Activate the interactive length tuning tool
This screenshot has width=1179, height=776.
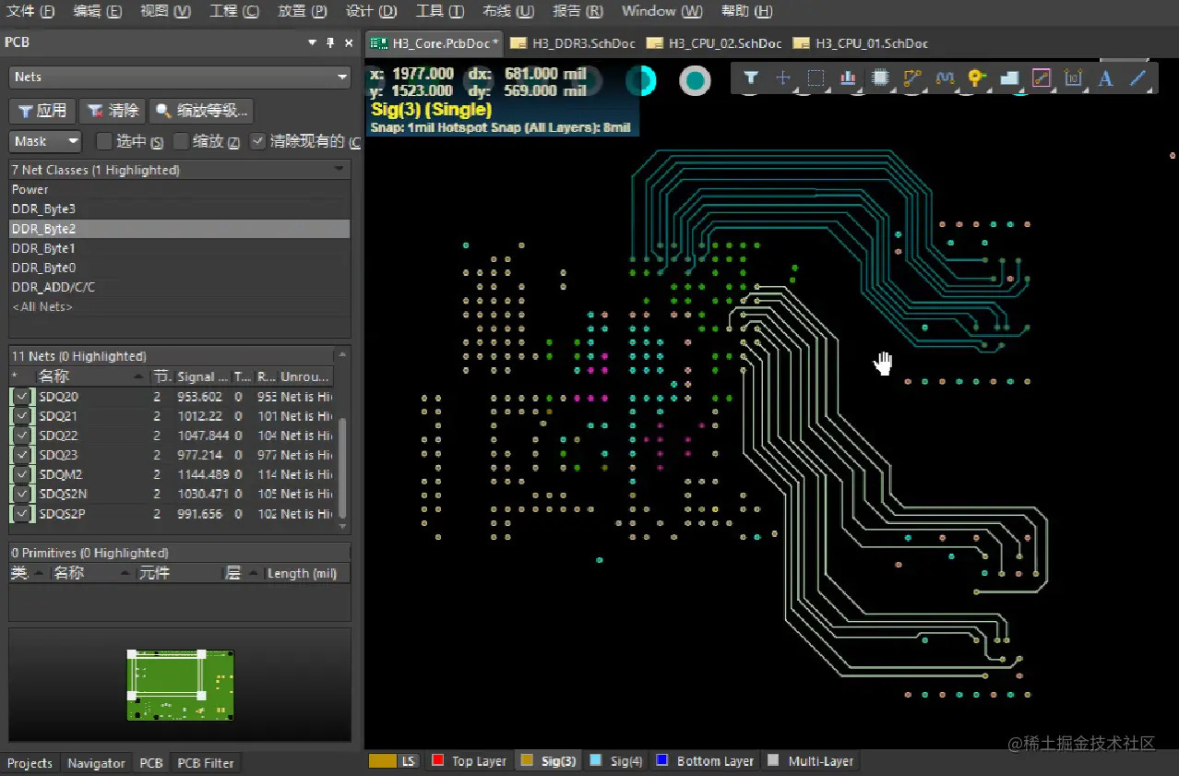pyautogui.click(x=944, y=78)
